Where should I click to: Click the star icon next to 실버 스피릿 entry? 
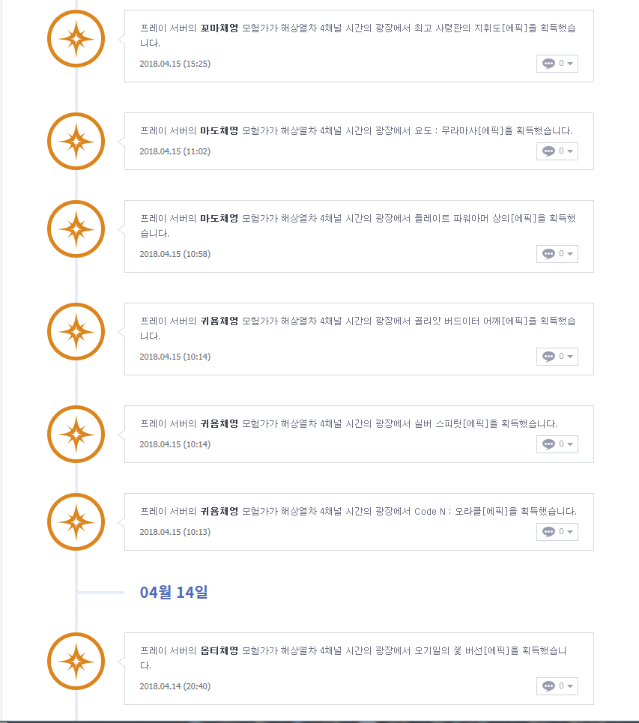(76, 435)
